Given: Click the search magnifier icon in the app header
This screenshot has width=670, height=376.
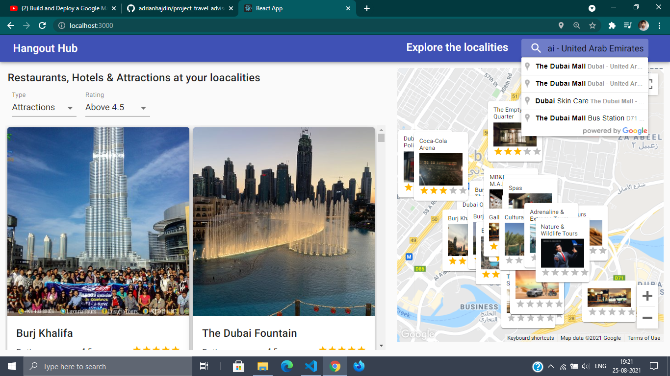Looking at the screenshot, I should pyautogui.click(x=537, y=48).
